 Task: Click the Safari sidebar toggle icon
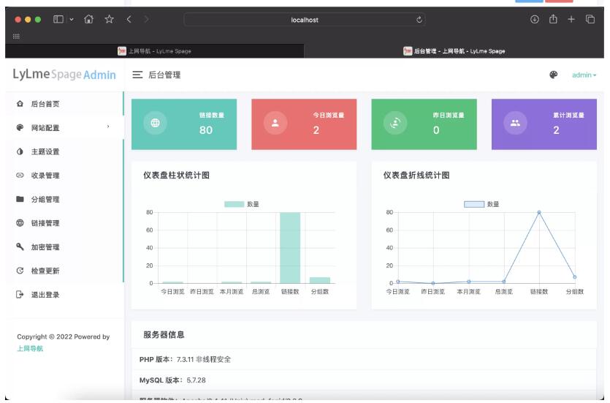coord(58,19)
